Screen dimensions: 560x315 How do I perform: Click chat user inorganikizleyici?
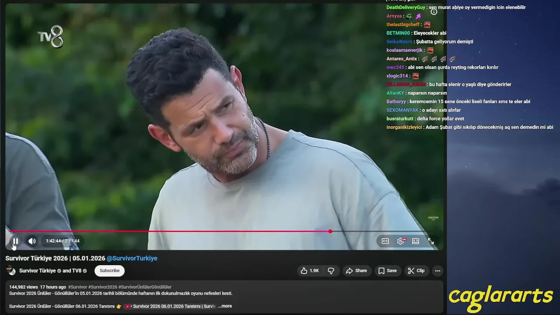click(404, 127)
